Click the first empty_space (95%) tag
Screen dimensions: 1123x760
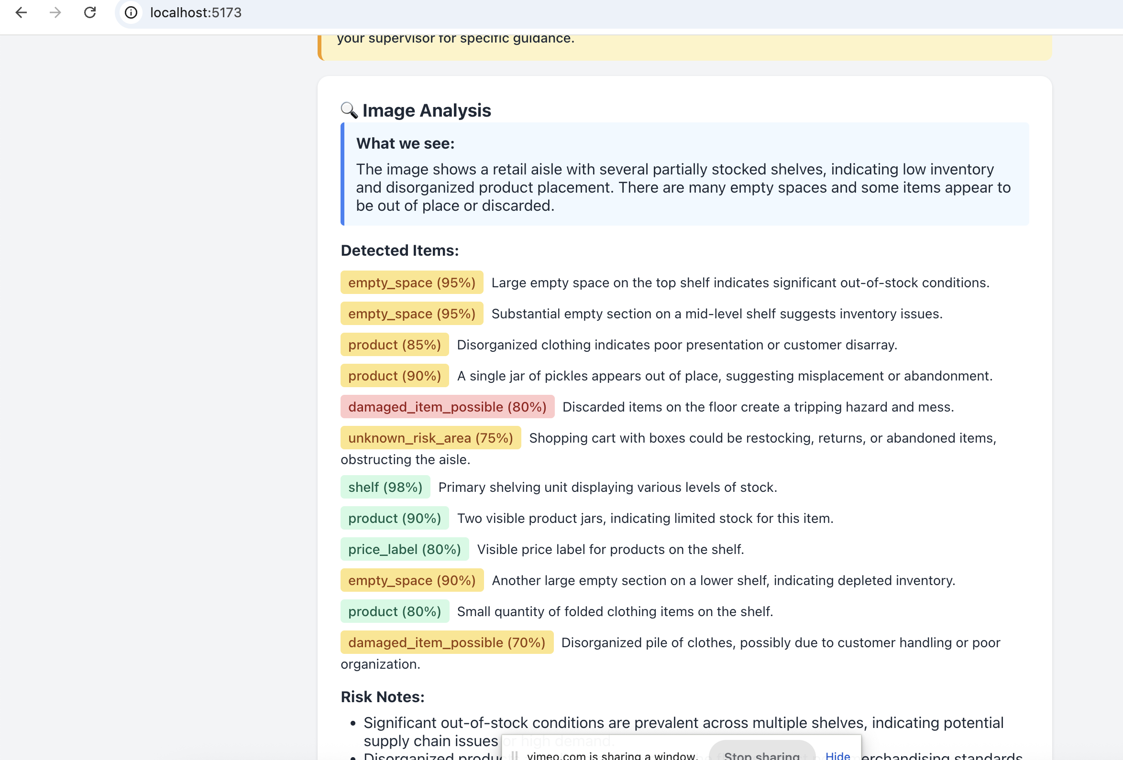[412, 282]
